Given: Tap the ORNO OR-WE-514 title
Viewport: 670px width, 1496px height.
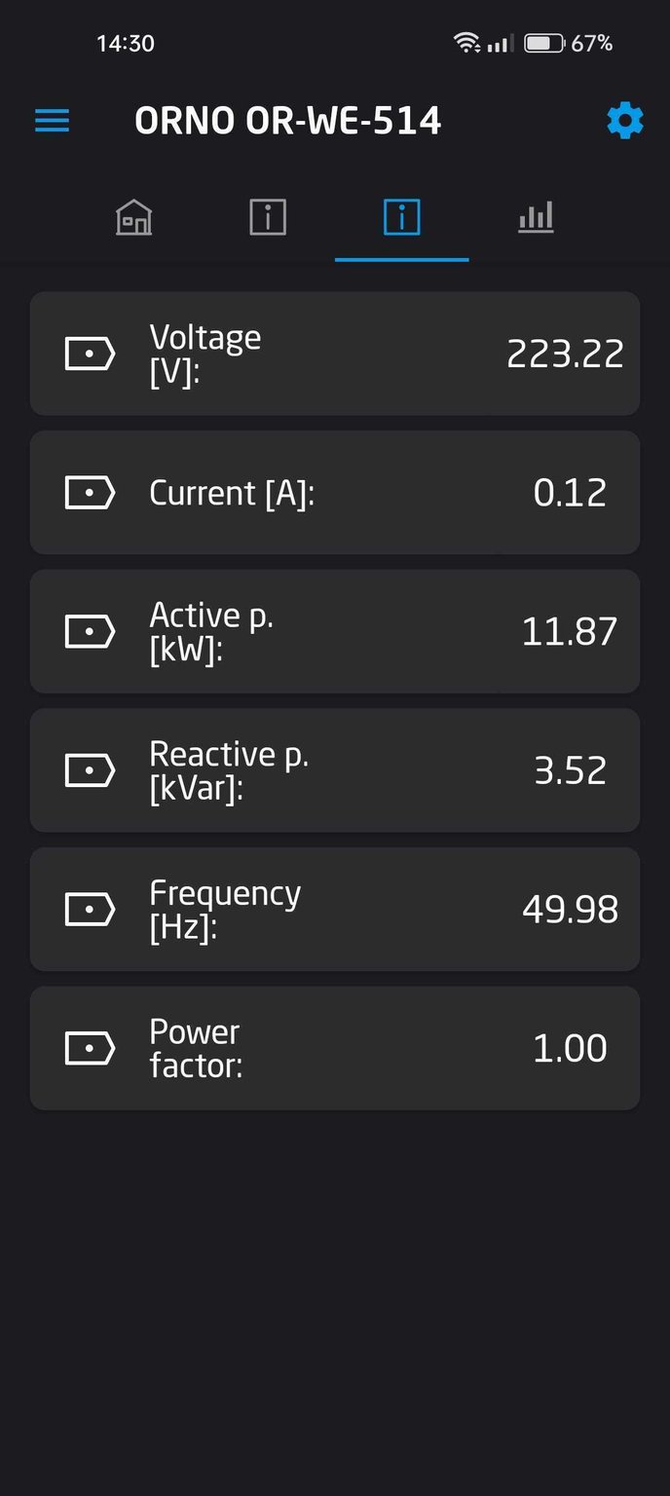Looking at the screenshot, I should click(x=287, y=121).
